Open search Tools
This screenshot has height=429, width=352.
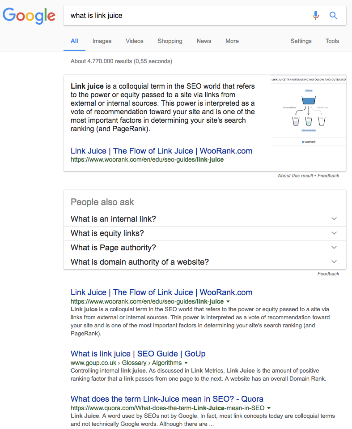click(x=332, y=41)
